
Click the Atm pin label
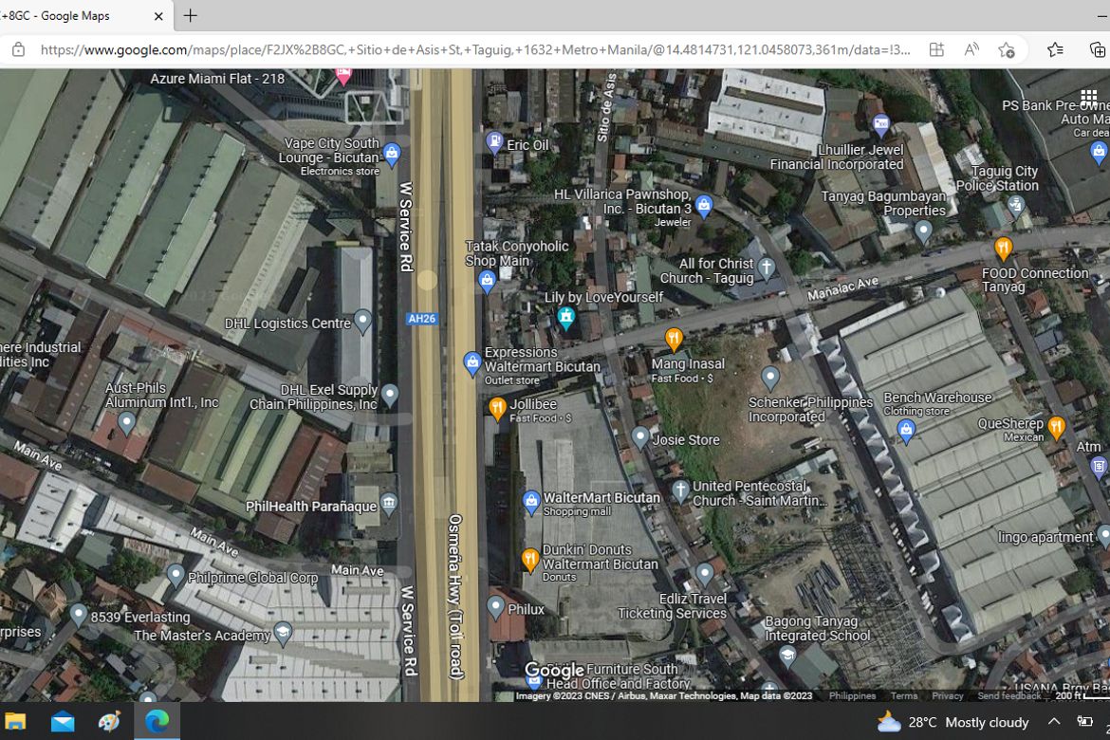(1088, 447)
